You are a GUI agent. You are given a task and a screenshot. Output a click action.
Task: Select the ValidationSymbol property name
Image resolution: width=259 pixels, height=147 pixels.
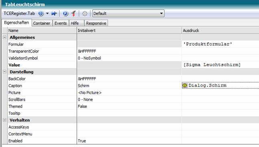23,58
